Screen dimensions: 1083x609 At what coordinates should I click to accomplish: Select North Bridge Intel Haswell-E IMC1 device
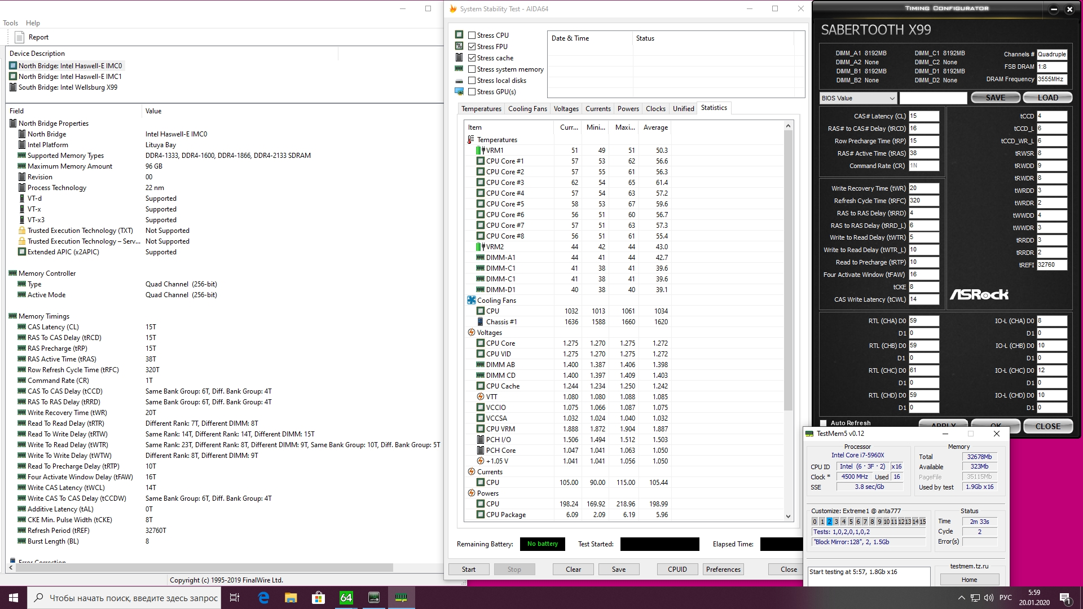(x=70, y=77)
